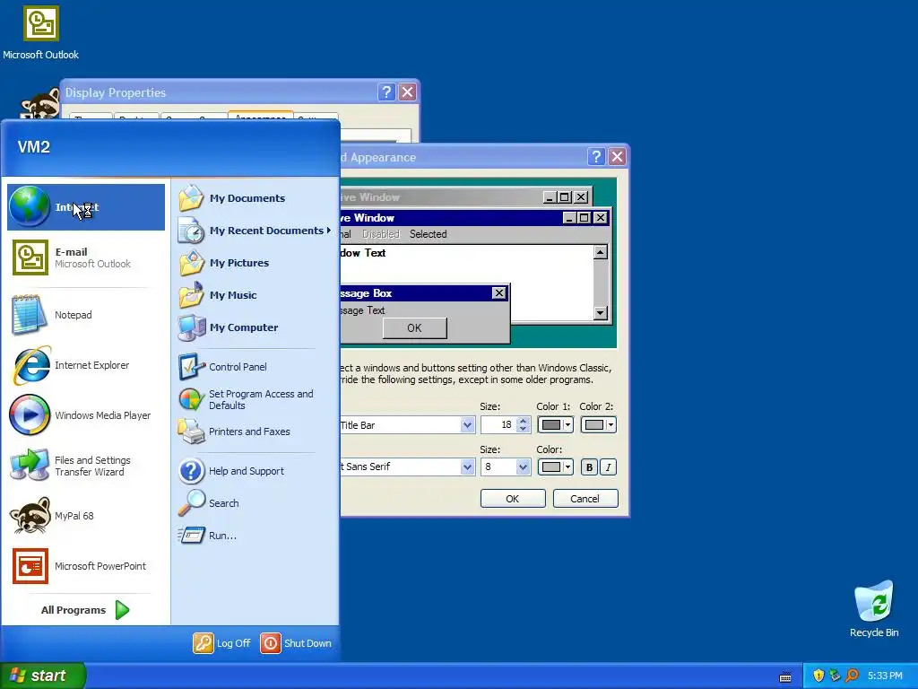Toggle the Italic font button
This screenshot has width=918, height=689.
609,467
